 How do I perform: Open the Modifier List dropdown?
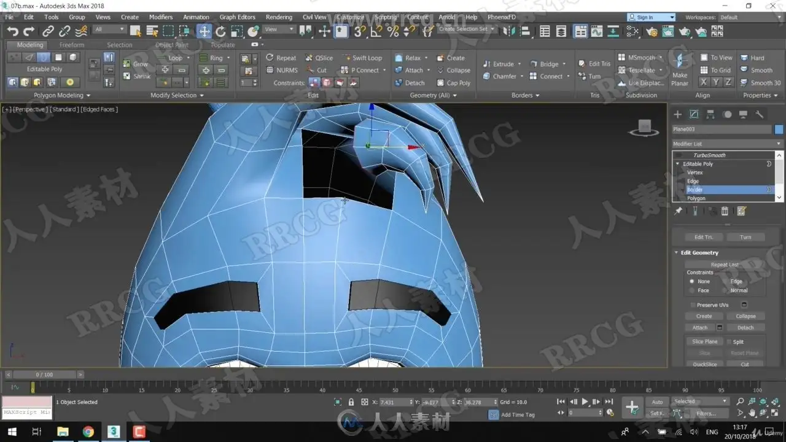click(728, 144)
